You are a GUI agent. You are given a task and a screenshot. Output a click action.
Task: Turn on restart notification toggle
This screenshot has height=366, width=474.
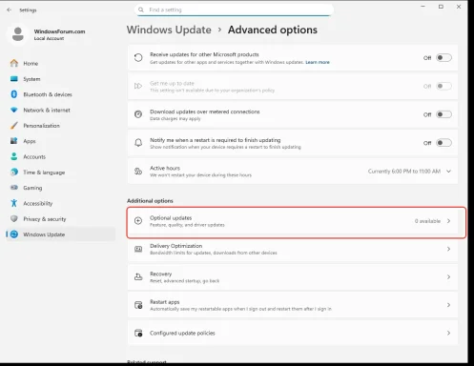tap(443, 143)
